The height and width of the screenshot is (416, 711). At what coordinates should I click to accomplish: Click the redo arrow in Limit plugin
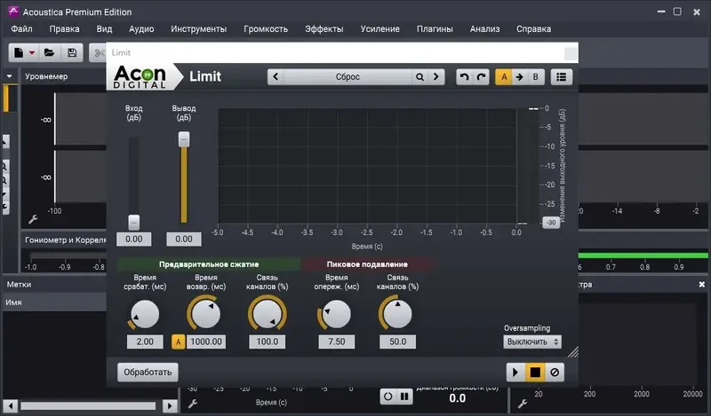point(481,77)
